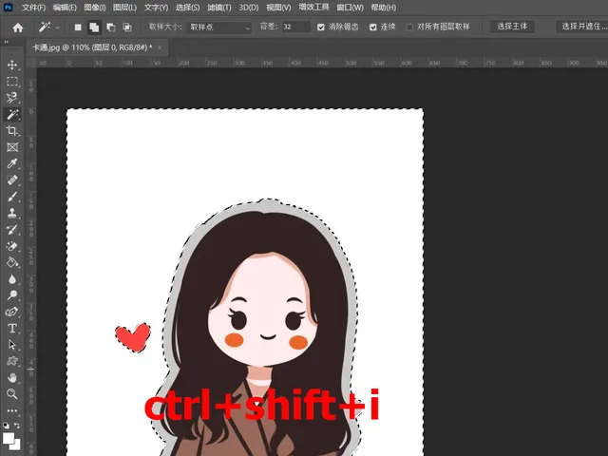Click the Zoom tool in toolbar
Image resolution: width=608 pixels, height=456 pixels.
[12, 393]
